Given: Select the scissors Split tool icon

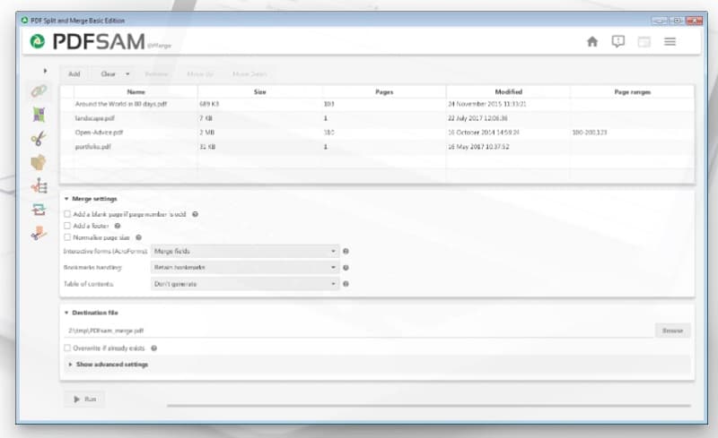Looking at the screenshot, I should (x=39, y=138).
